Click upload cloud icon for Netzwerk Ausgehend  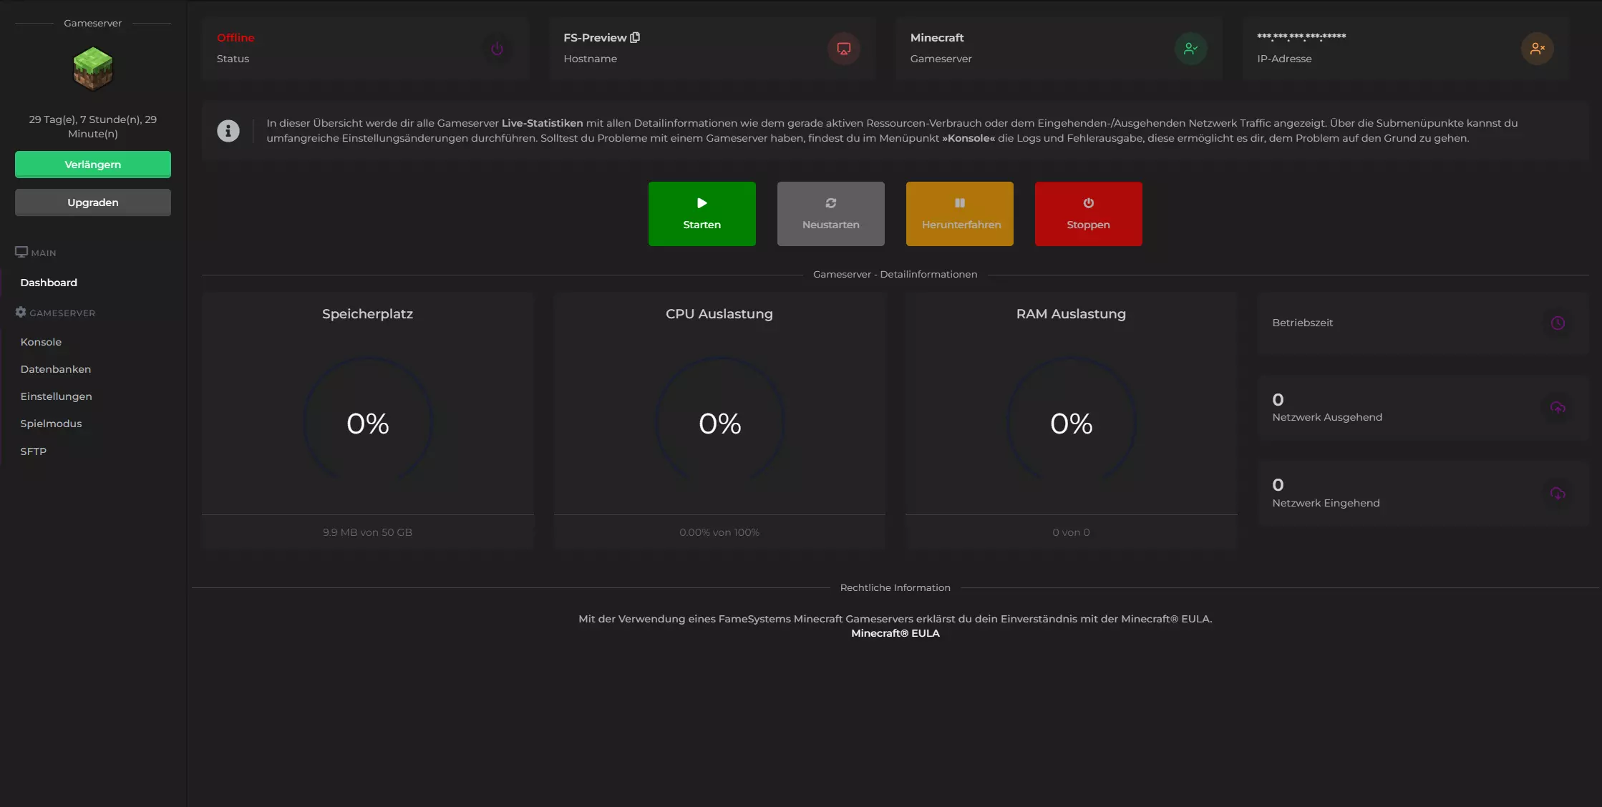pos(1558,408)
